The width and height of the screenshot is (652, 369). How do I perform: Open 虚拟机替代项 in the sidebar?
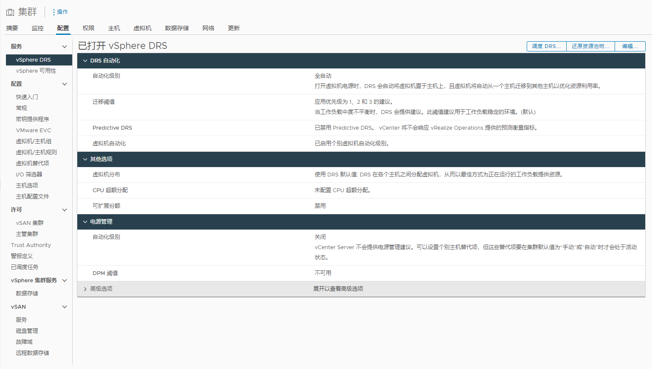(32, 163)
